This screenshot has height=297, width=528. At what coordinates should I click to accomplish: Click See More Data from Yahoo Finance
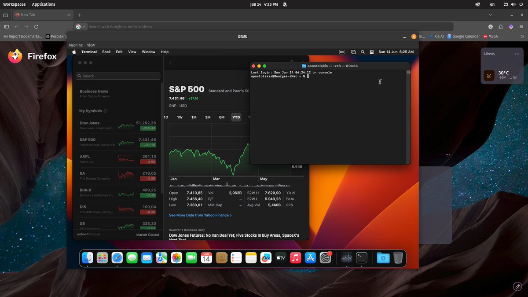click(200, 215)
